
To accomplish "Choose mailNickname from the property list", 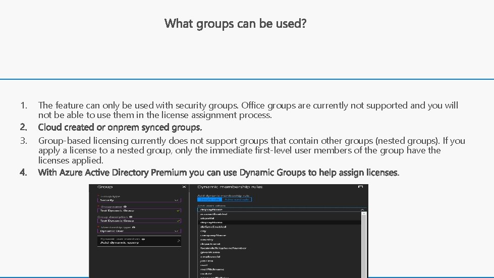I will (x=280, y=269).
